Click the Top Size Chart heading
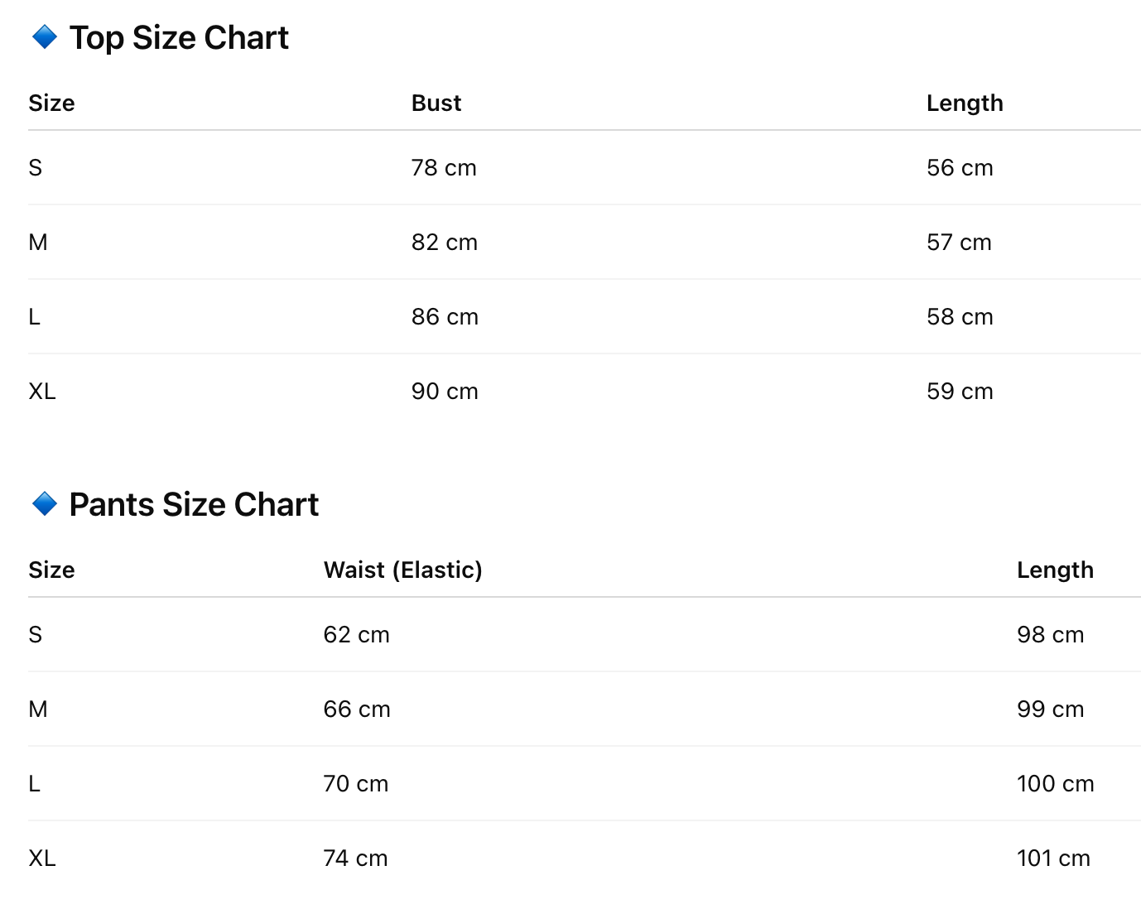The height and width of the screenshot is (909, 1141). (179, 38)
